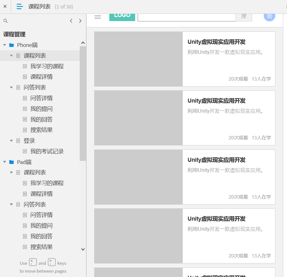Viewport: 287px width, 277px height.
Task: Collapse the 登录 tree node
Action: [x=11, y=141]
